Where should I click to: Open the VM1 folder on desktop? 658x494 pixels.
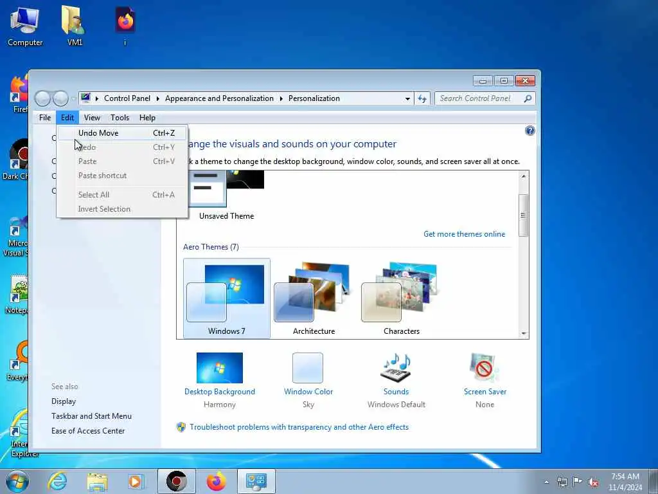pos(75,26)
